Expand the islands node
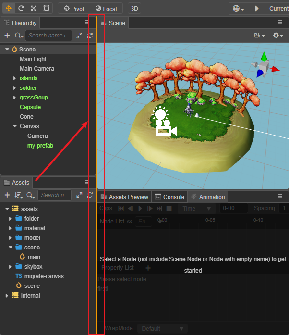289x335 pixels. click(14, 78)
